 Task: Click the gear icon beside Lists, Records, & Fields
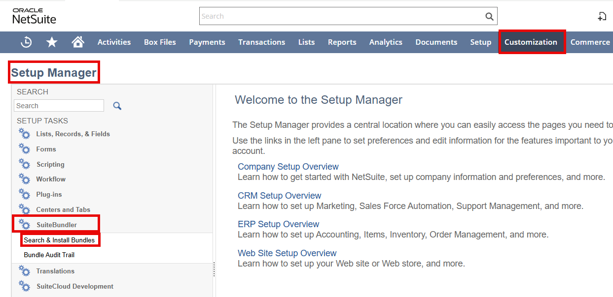pyautogui.click(x=24, y=134)
